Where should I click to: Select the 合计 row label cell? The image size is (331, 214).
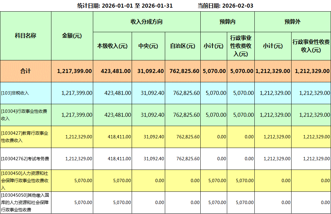[26, 71]
